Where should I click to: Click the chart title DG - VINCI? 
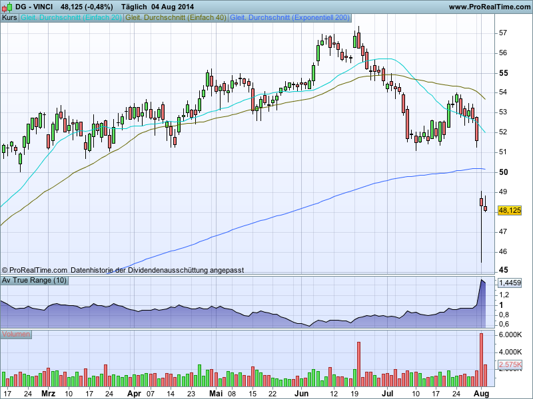click(34, 7)
